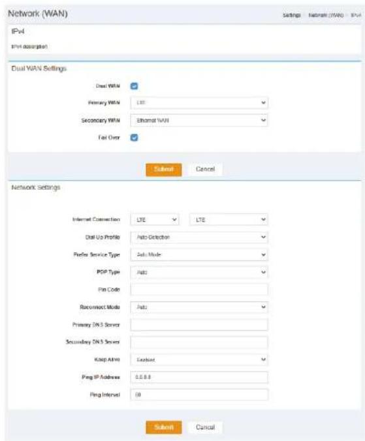365x441 pixels.
Task: Click the Dual WAN Settings heading
Action: pos(39,68)
